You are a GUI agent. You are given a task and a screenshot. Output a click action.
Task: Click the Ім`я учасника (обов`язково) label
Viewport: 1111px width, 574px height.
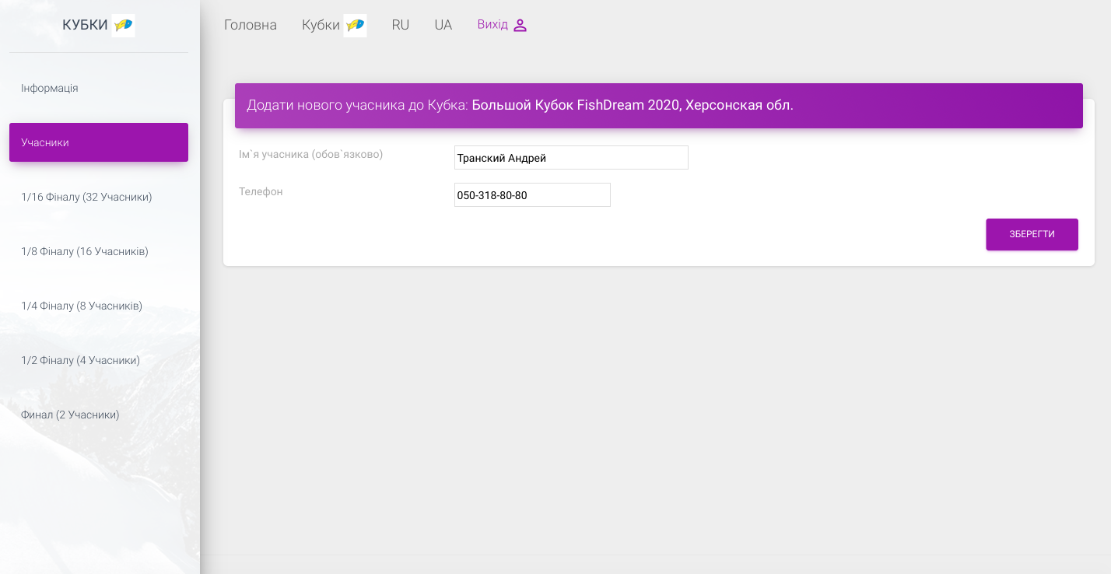point(311,155)
